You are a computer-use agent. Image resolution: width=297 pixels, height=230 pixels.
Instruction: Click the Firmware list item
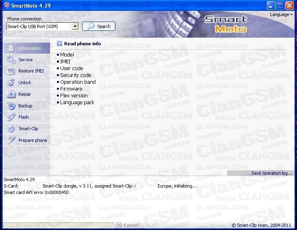click(x=71, y=89)
